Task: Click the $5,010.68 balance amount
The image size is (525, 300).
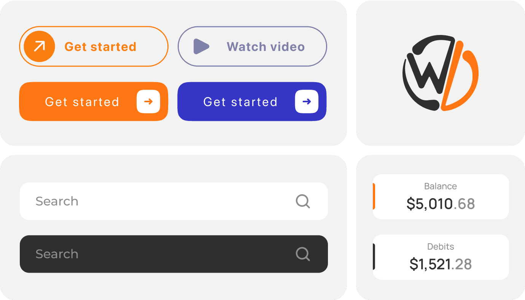Action: 441,204
